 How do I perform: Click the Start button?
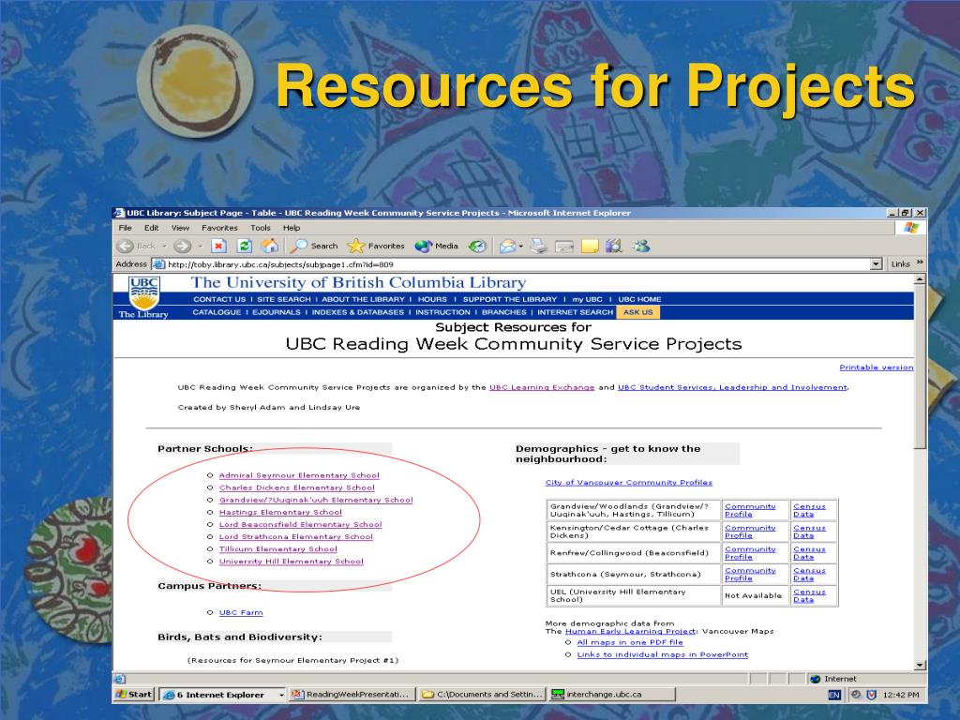133,695
